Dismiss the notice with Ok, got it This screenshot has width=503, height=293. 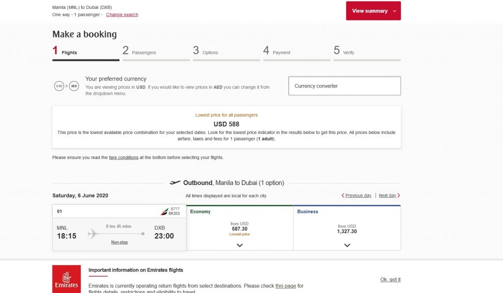point(390,280)
